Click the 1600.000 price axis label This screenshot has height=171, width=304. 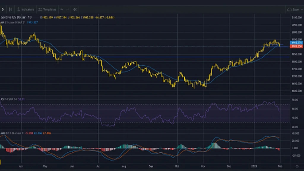click(x=297, y=91)
